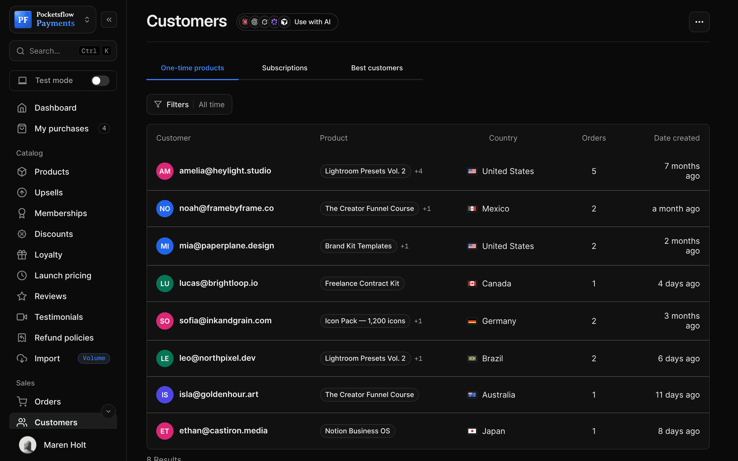
Task: Open the three-dots more options menu
Action: (699, 22)
